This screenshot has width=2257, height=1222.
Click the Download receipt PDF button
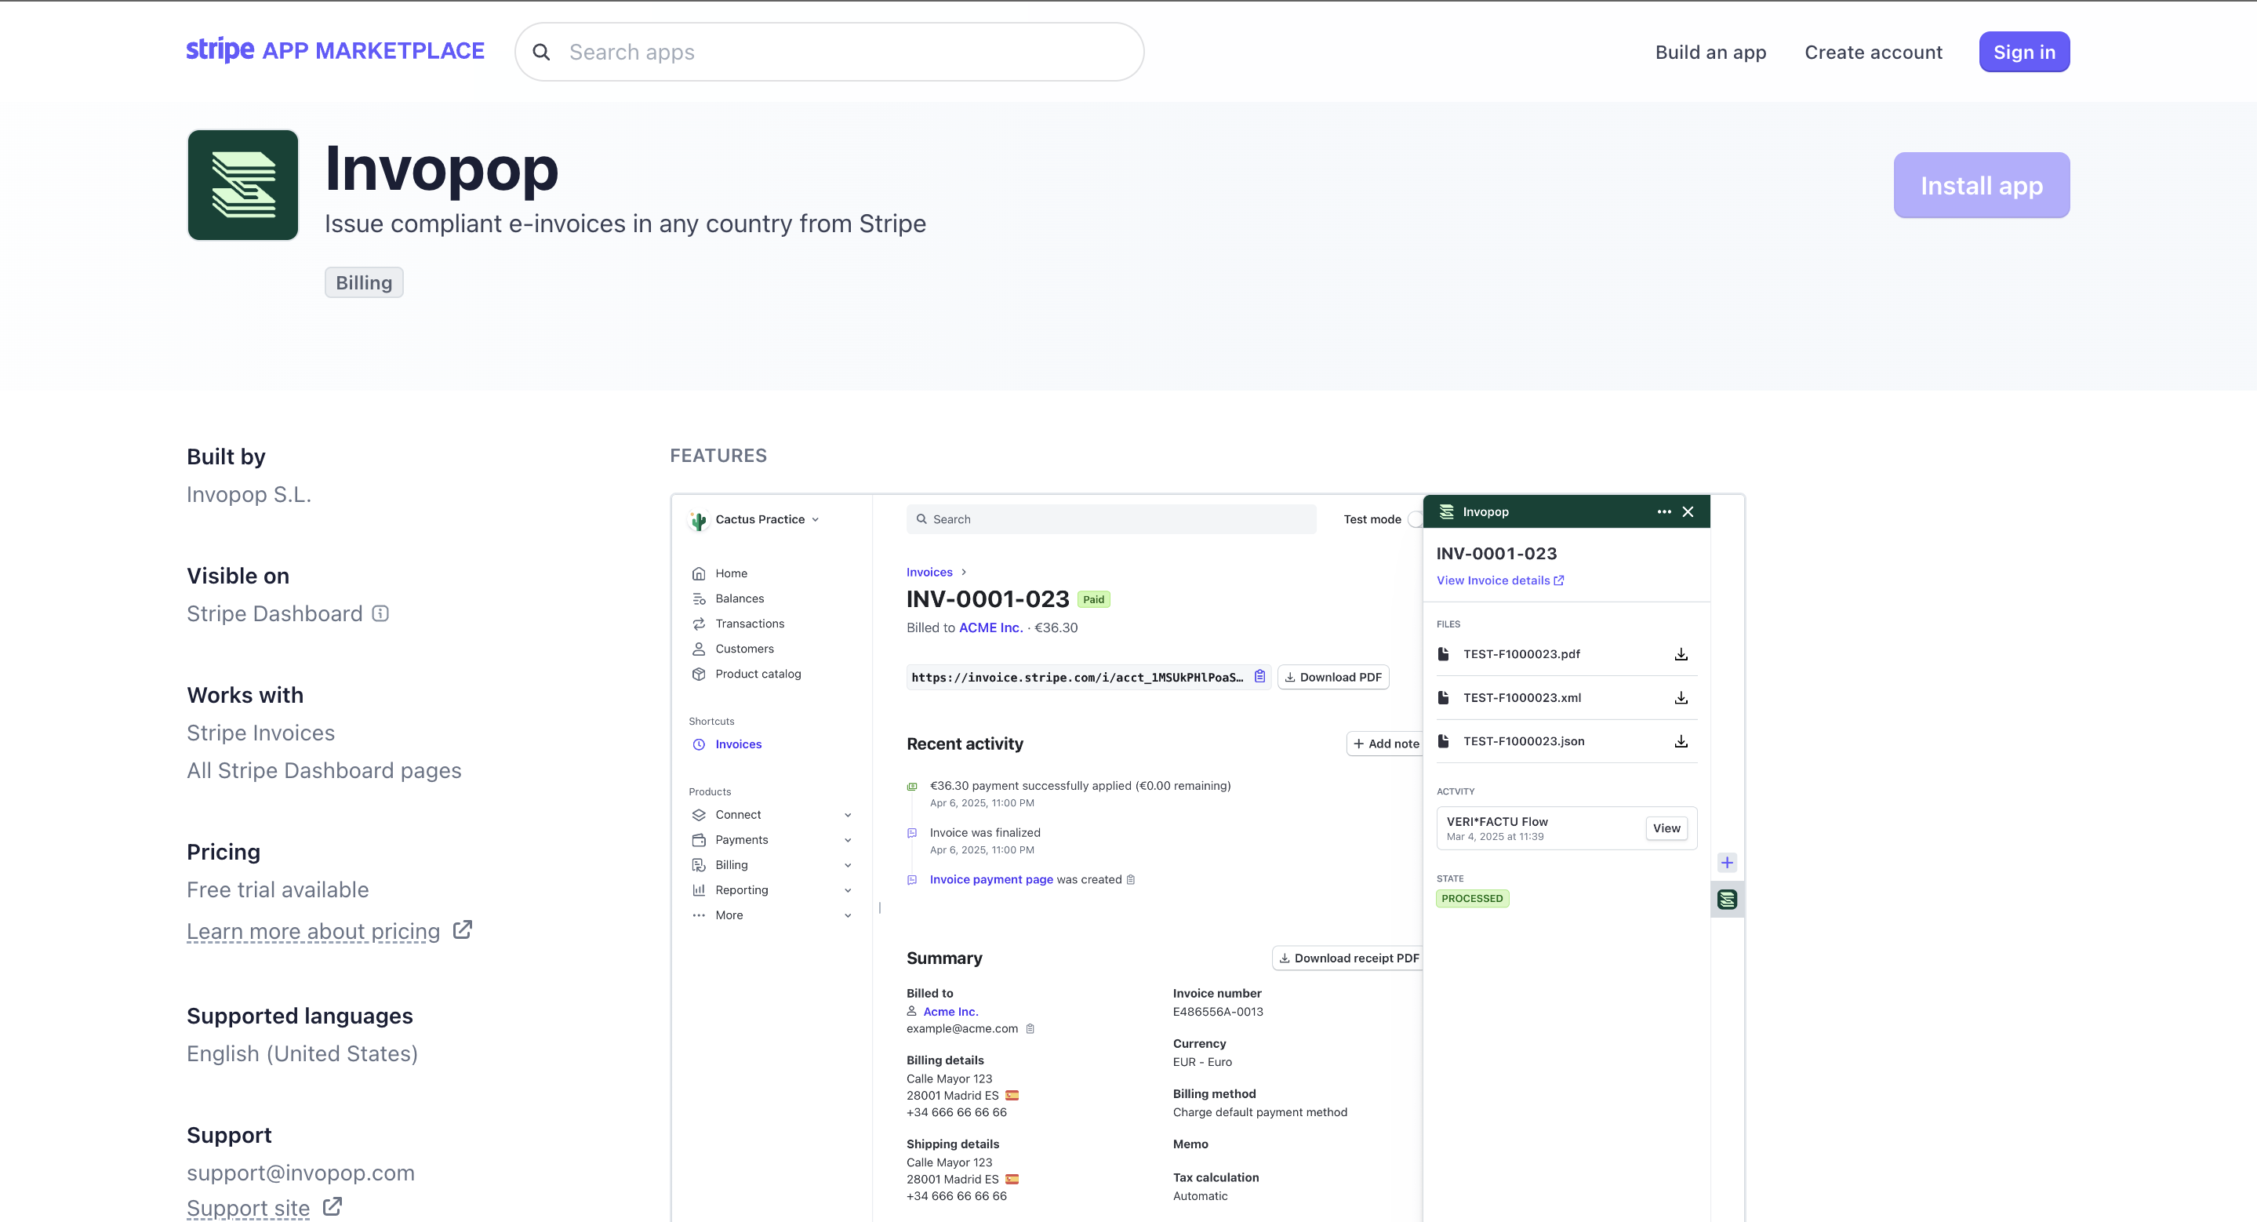(1348, 958)
